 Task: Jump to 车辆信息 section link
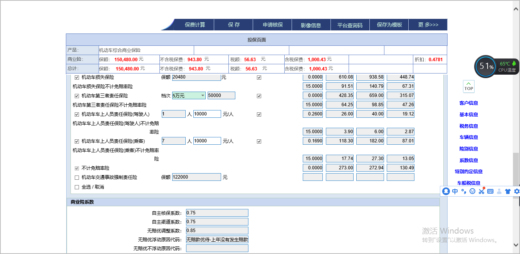click(468, 137)
